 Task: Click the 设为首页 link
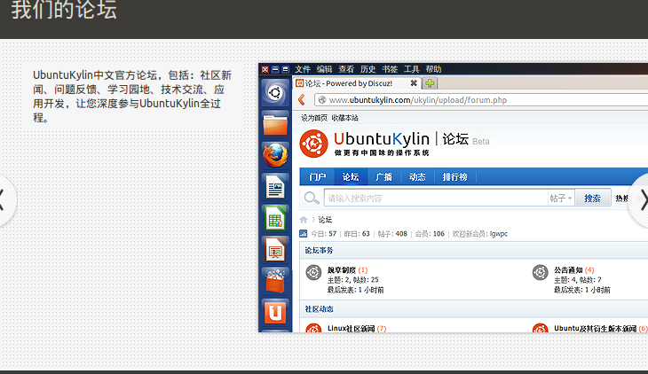click(x=314, y=118)
